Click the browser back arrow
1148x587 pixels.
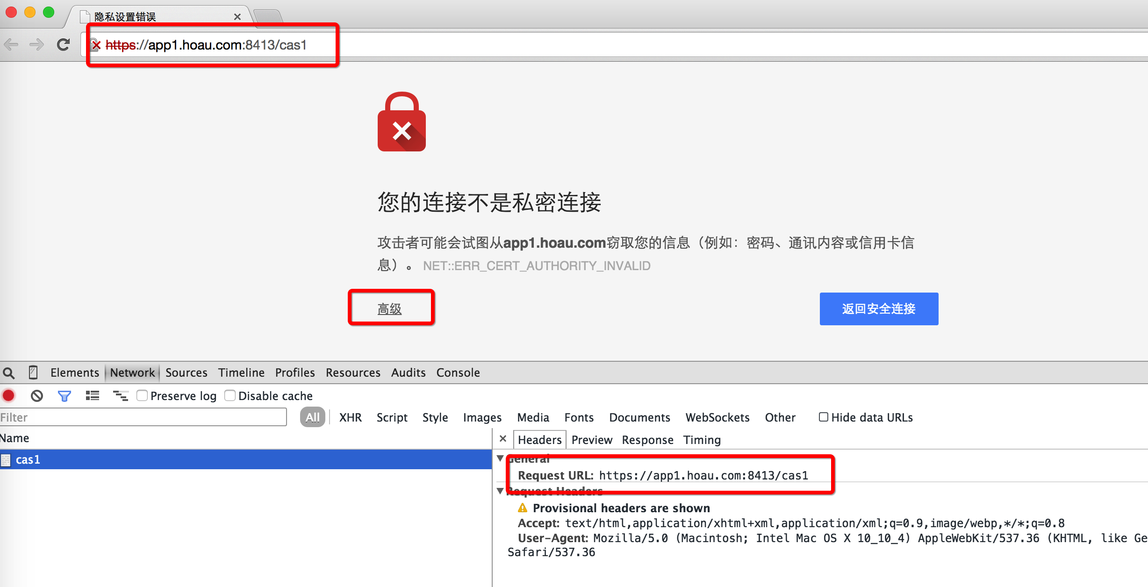11,45
